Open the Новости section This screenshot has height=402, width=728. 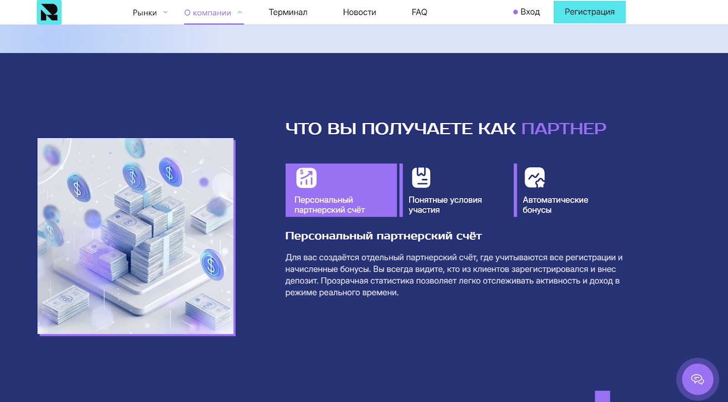tap(359, 12)
